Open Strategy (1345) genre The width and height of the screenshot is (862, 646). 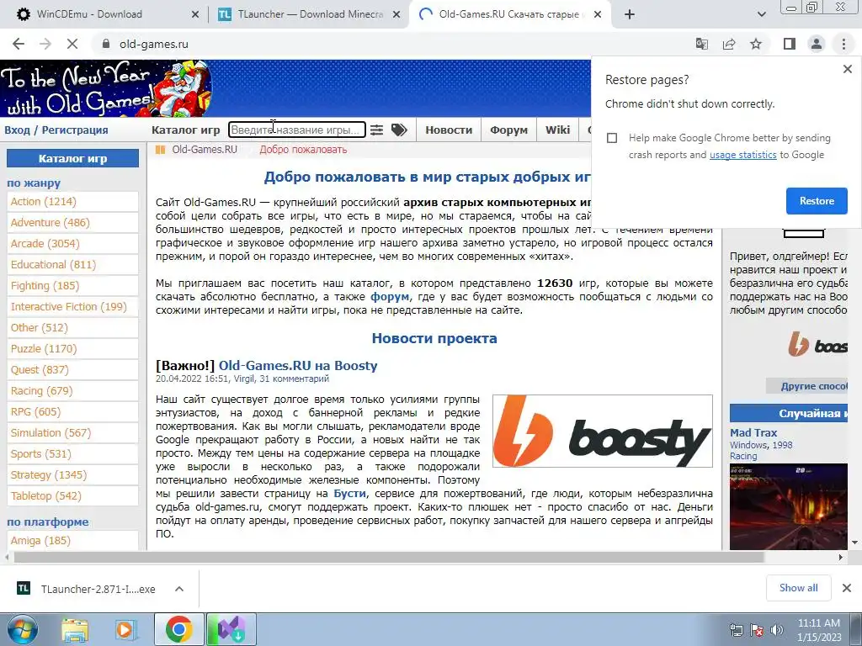pyautogui.click(x=72, y=474)
